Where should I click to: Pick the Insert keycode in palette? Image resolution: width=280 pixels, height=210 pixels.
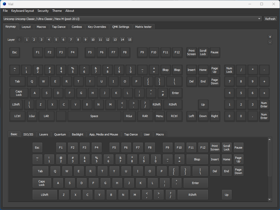coord(215,159)
